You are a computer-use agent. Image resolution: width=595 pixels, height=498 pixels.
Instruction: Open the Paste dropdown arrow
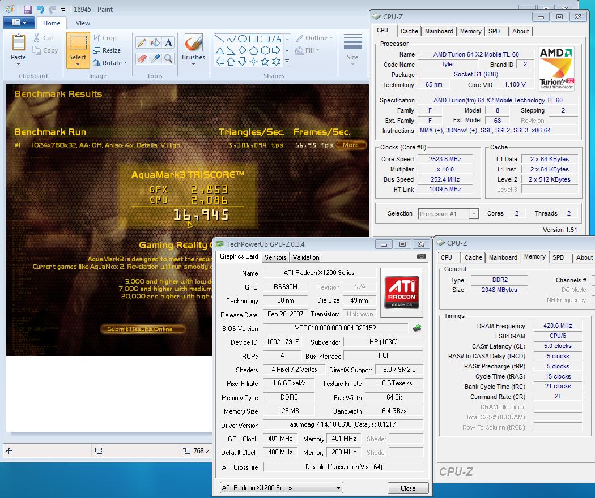pyautogui.click(x=18, y=65)
